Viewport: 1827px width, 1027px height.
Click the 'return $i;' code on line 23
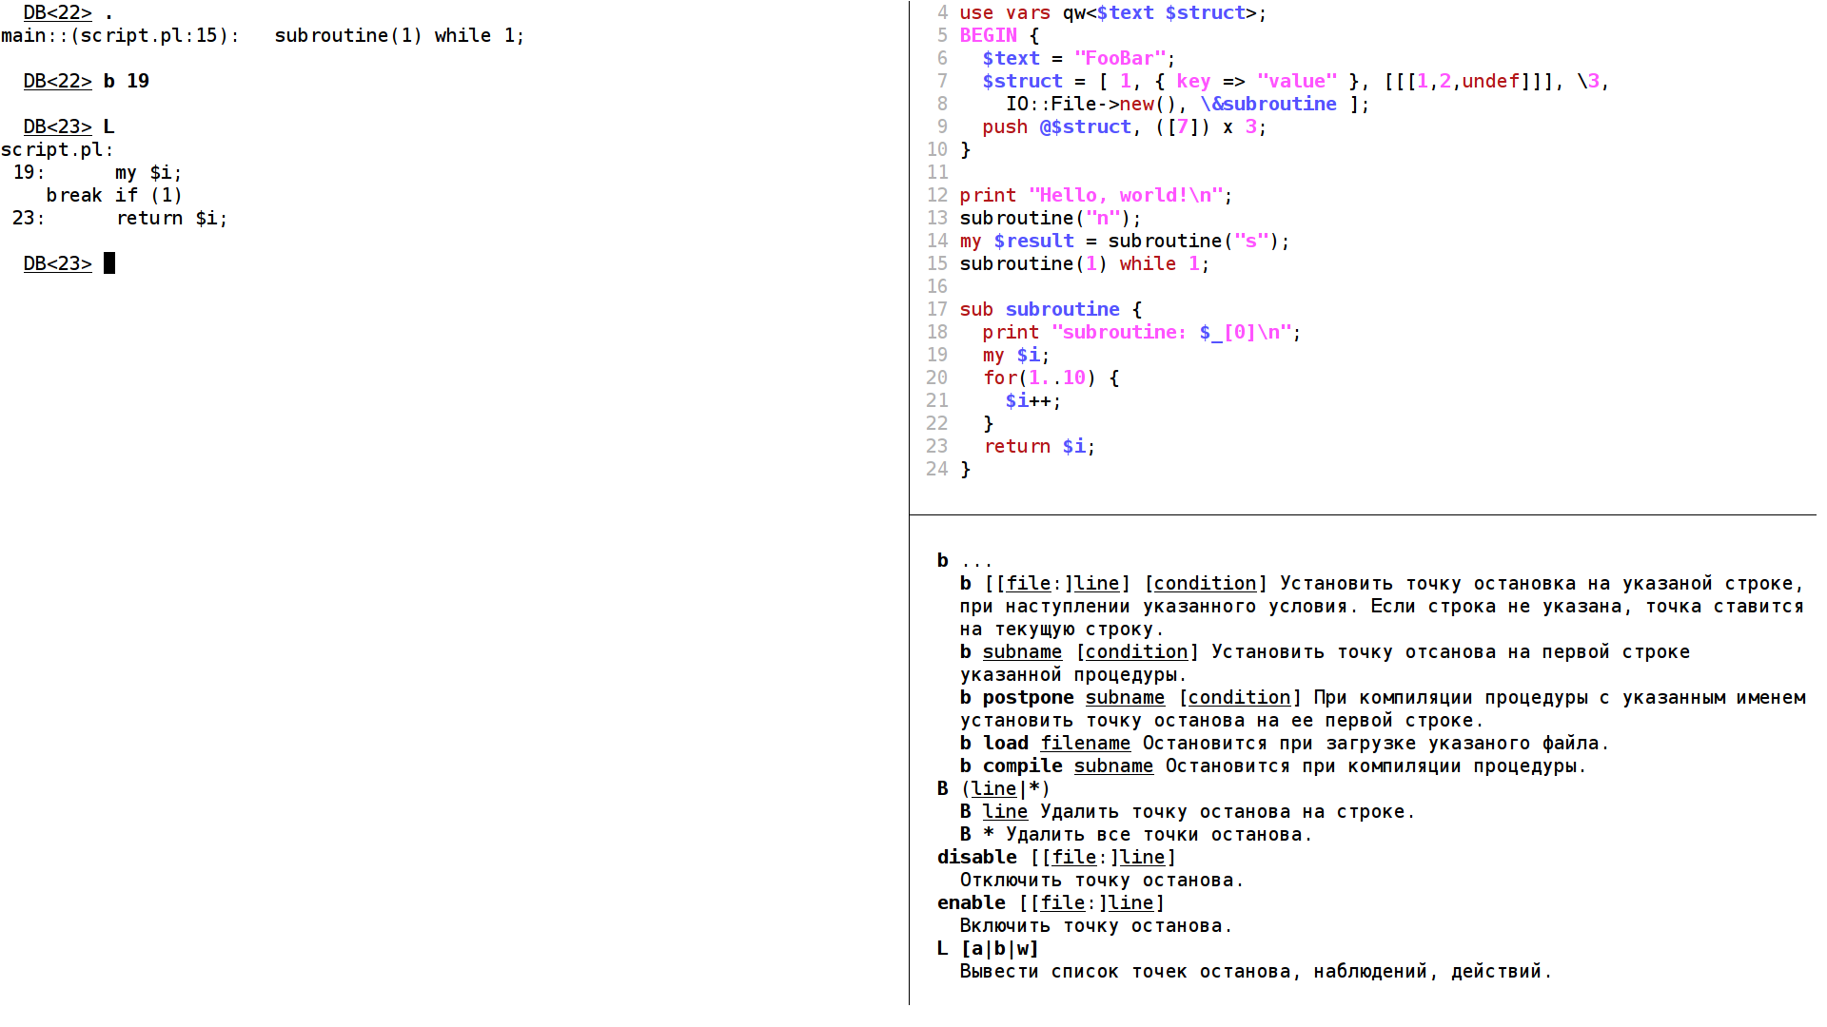click(1039, 446)
